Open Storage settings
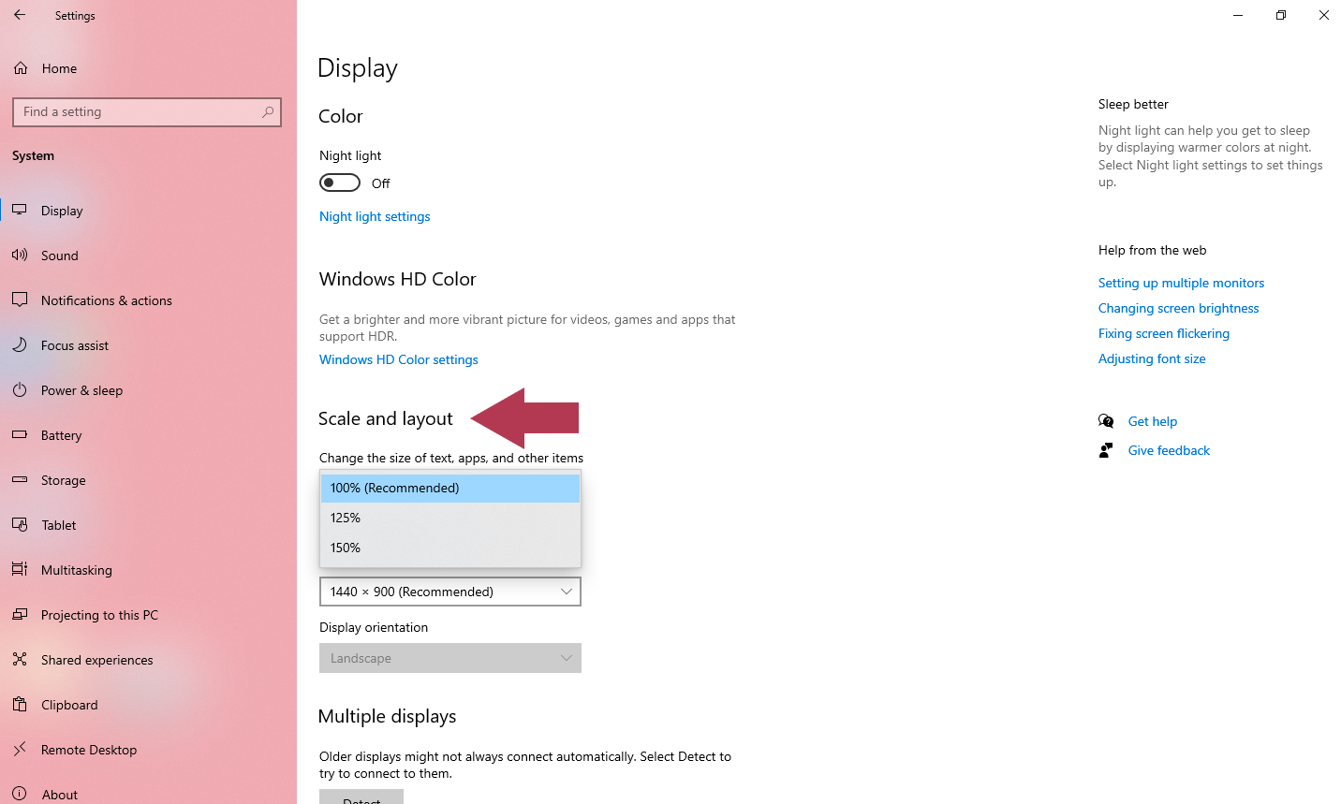The width and height of the screenshot is (1341, 804). click(x=63, y=479)
